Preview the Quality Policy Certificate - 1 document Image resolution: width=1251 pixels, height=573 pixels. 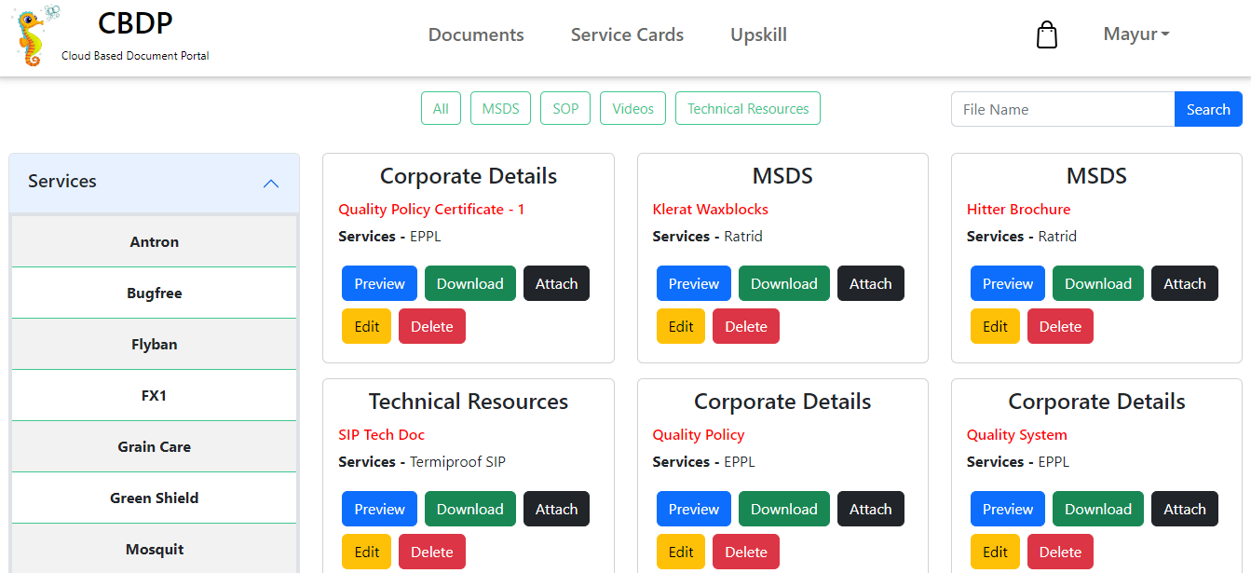click(x=379, y=284)
